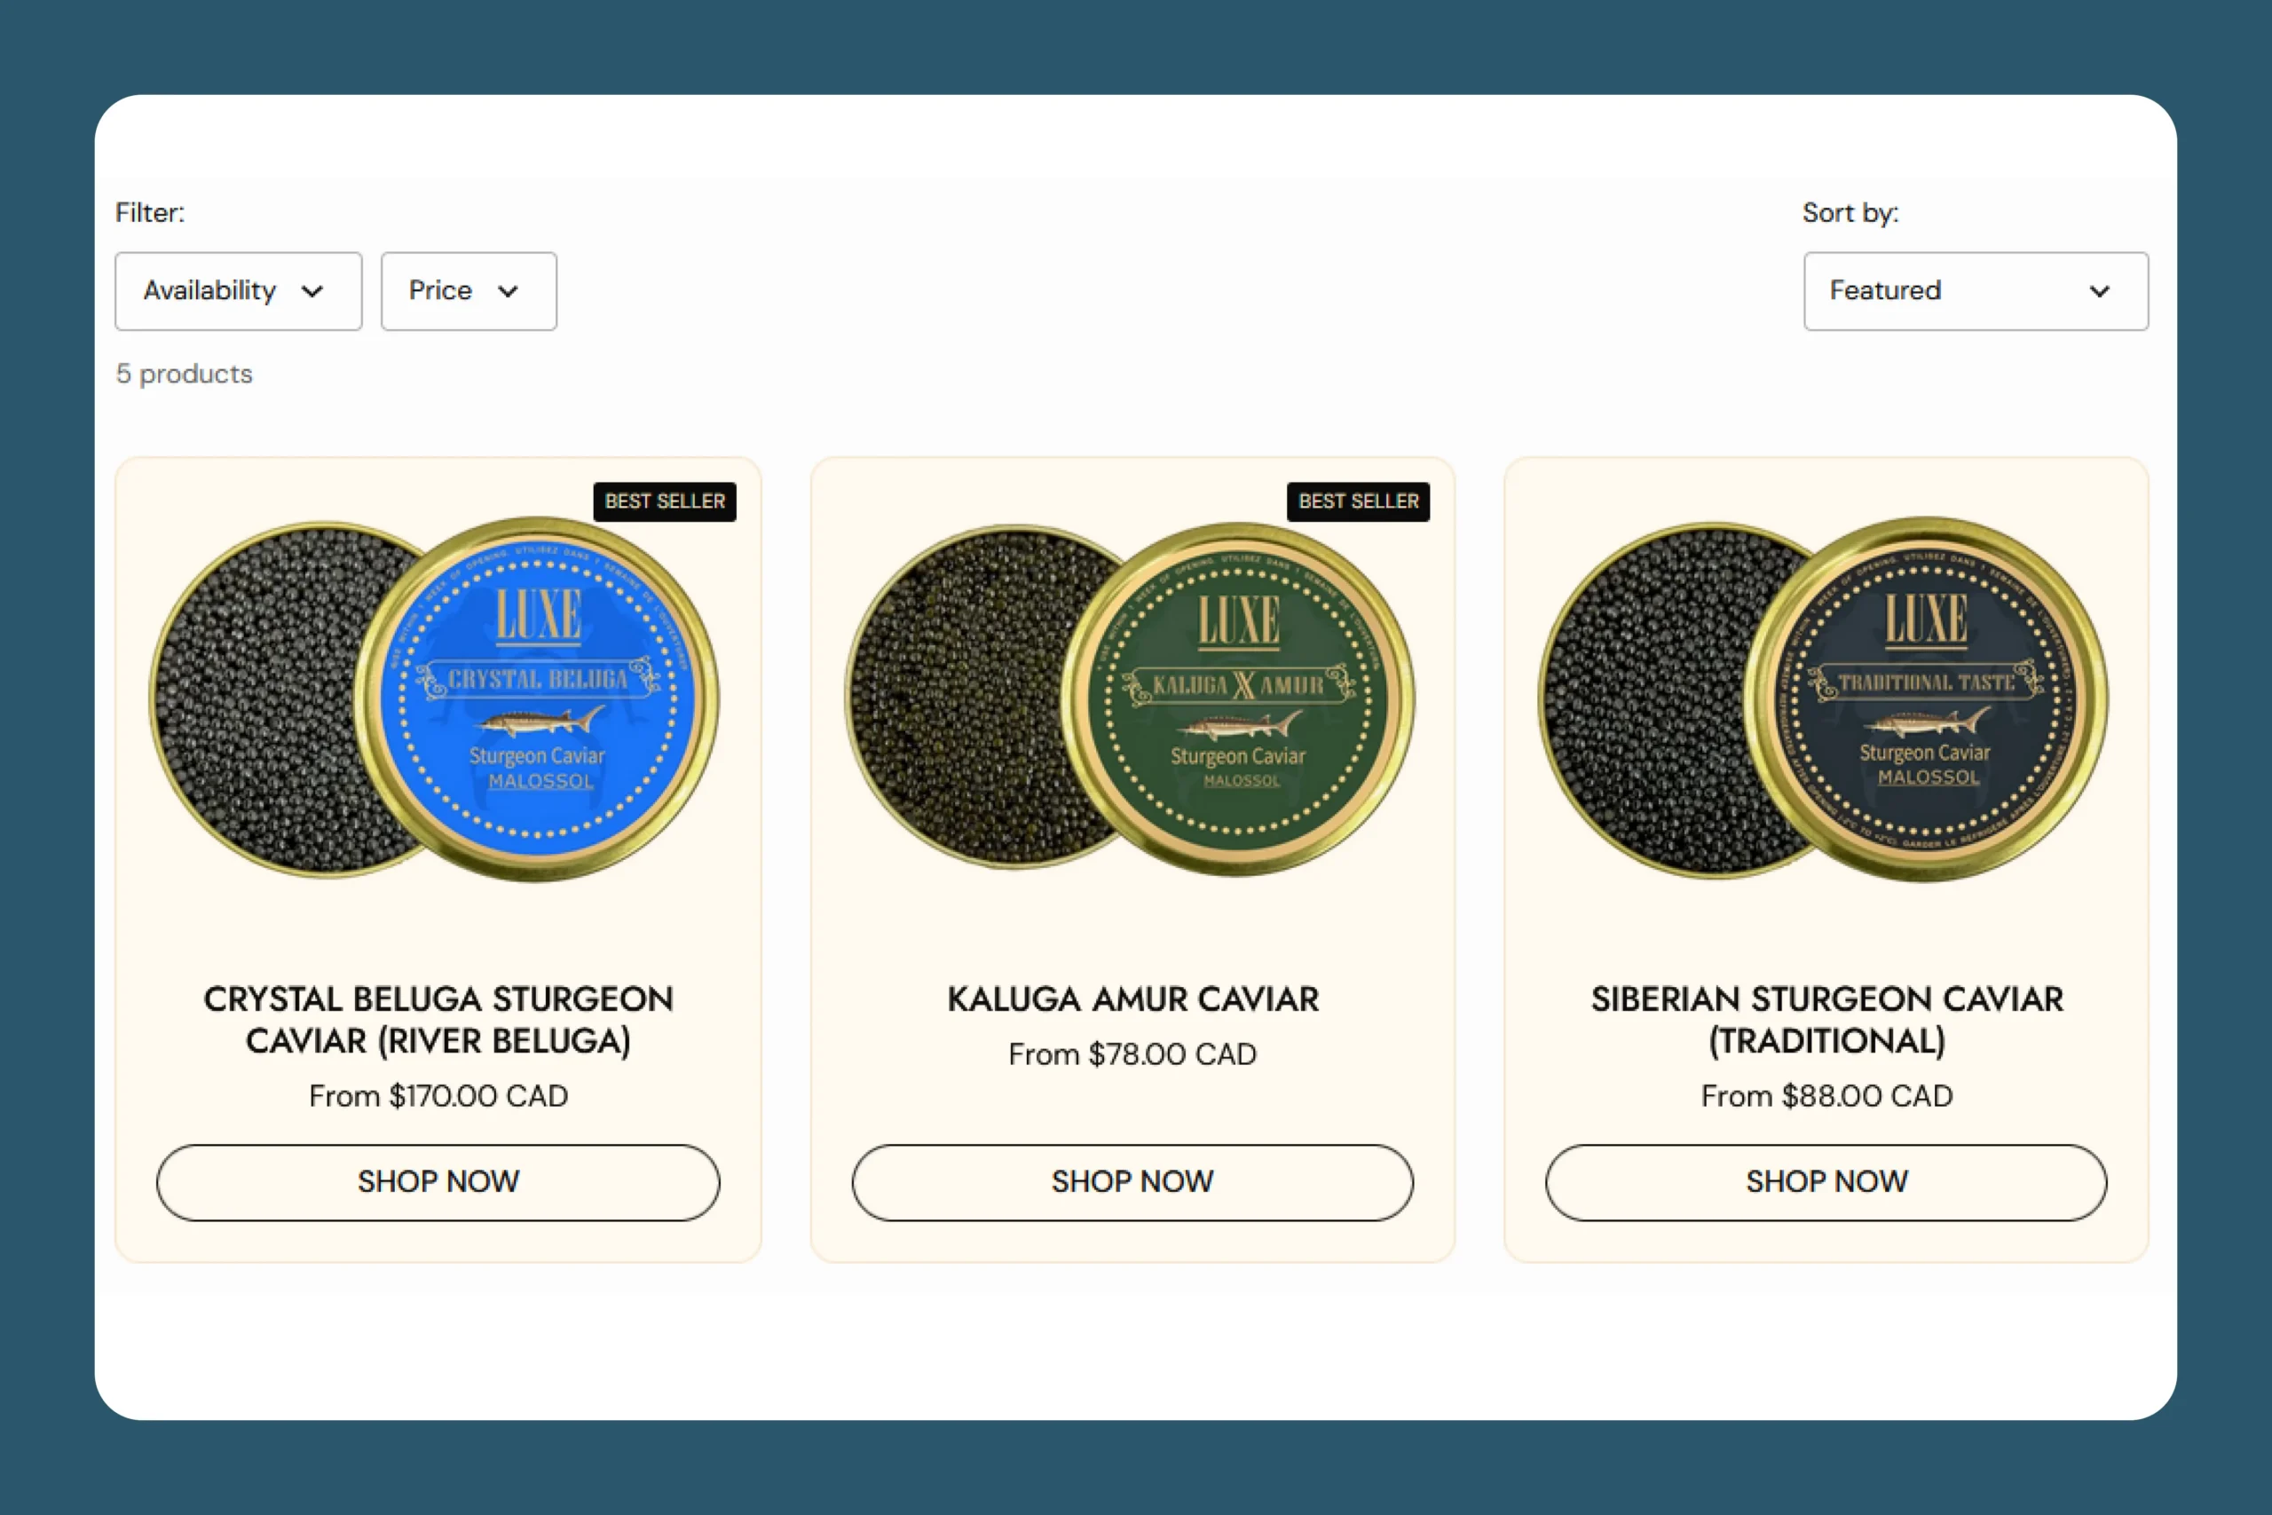Click Best Seller badge on Kaluga Amur
This screenshot has width=2272, height=1515.
[1358, 501]
